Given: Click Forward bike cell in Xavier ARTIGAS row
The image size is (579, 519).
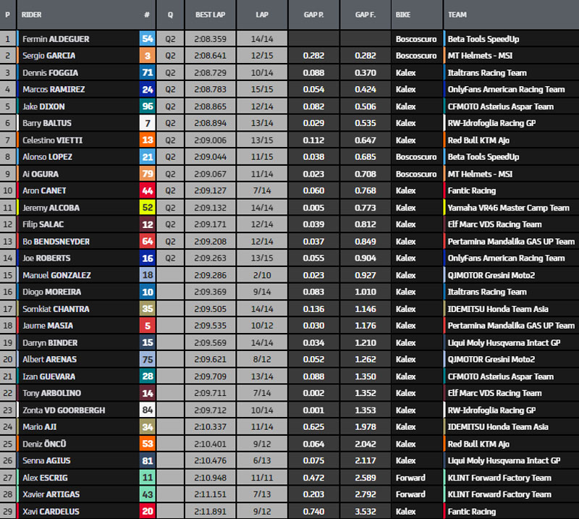Looking at the screenshot, I should 410,494.
